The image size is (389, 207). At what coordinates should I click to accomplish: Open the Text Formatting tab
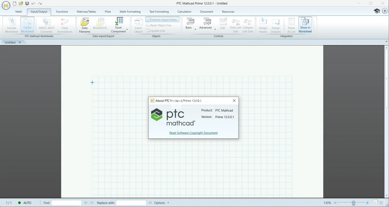159,12
